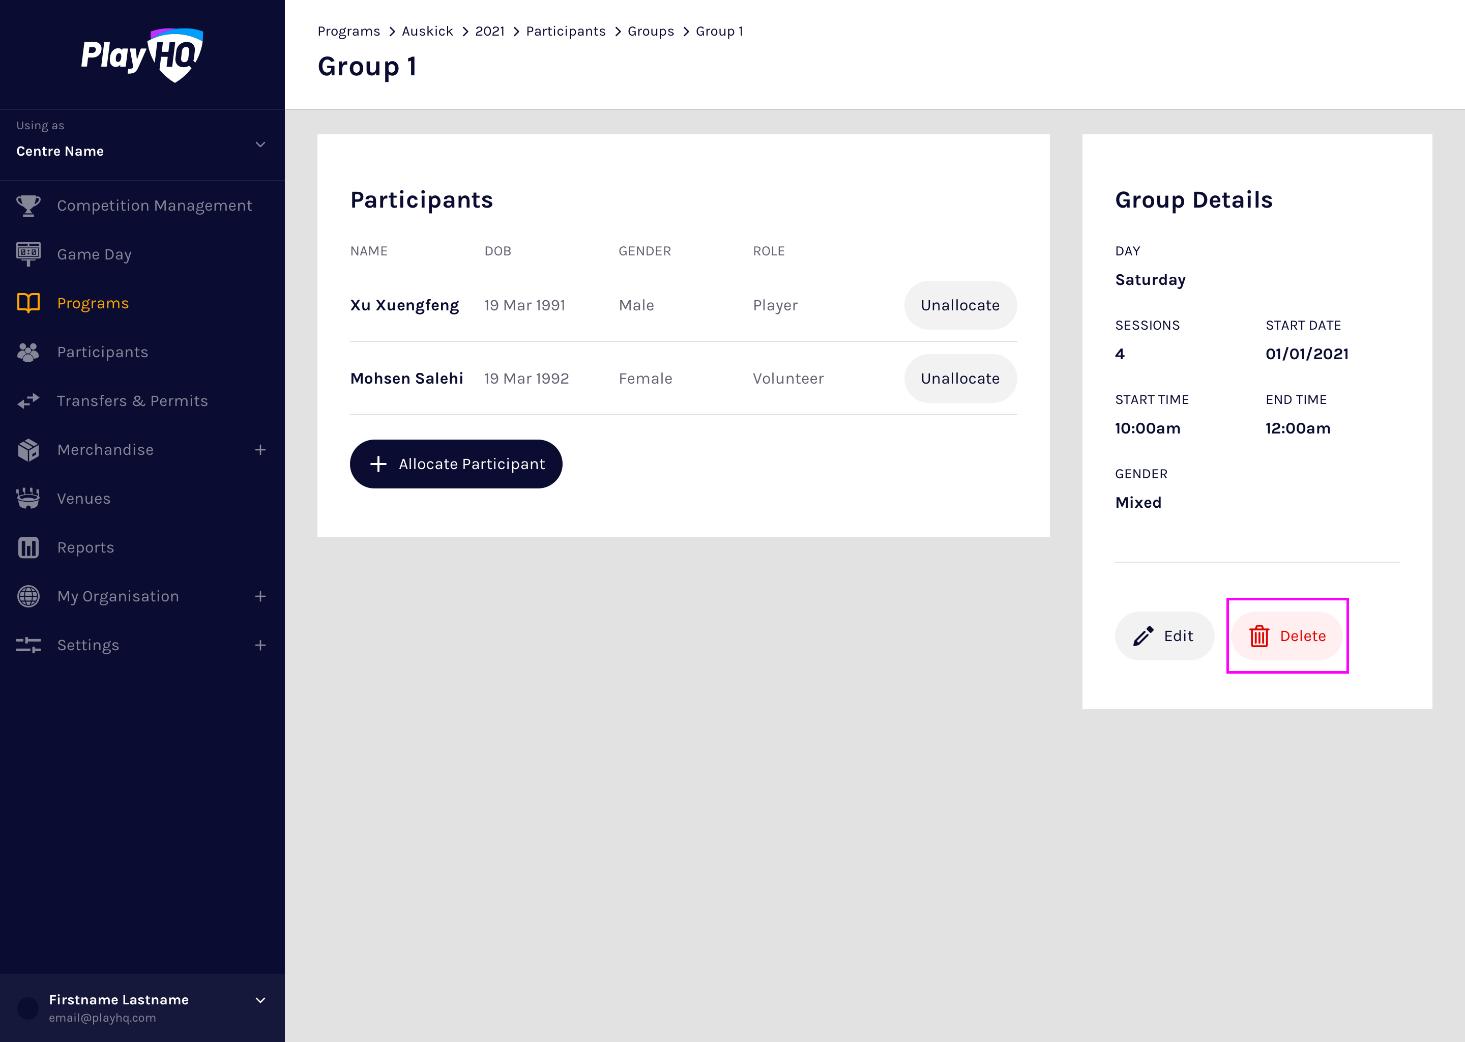Click the Venues stadium icon
1465x1042 pixels.
pos(28,499)
